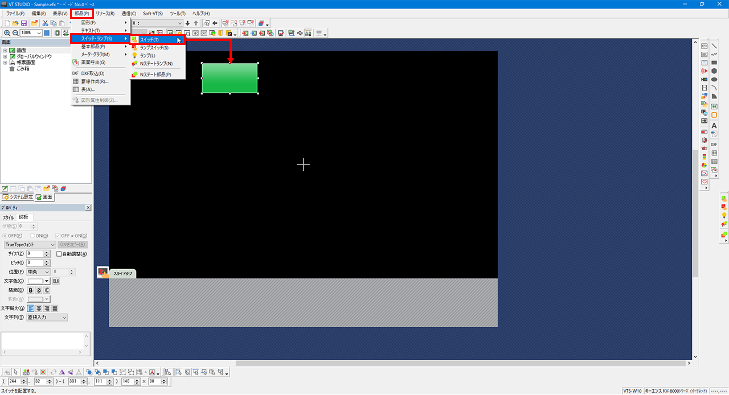Viewport: 729px width, 395px height.
Task: Select the OFF radio button
Action: pyautogui.click(x=5, y=236)
